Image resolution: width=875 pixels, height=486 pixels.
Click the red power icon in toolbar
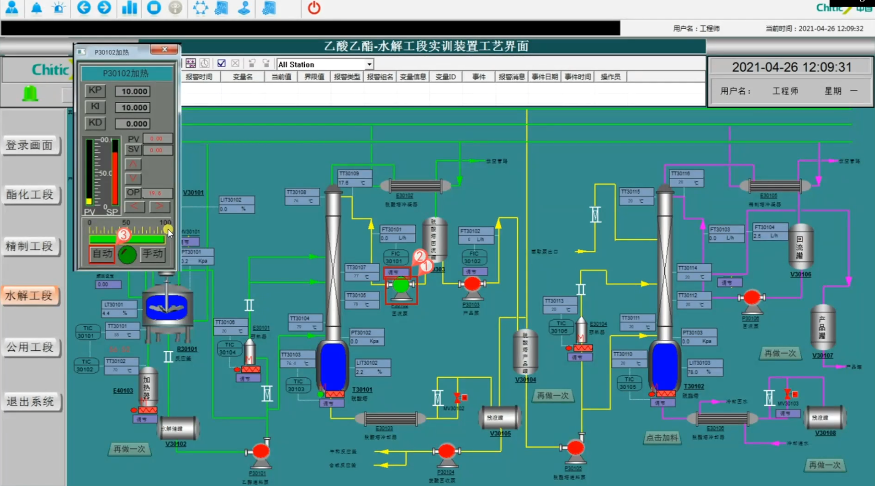tap(314, 8)
